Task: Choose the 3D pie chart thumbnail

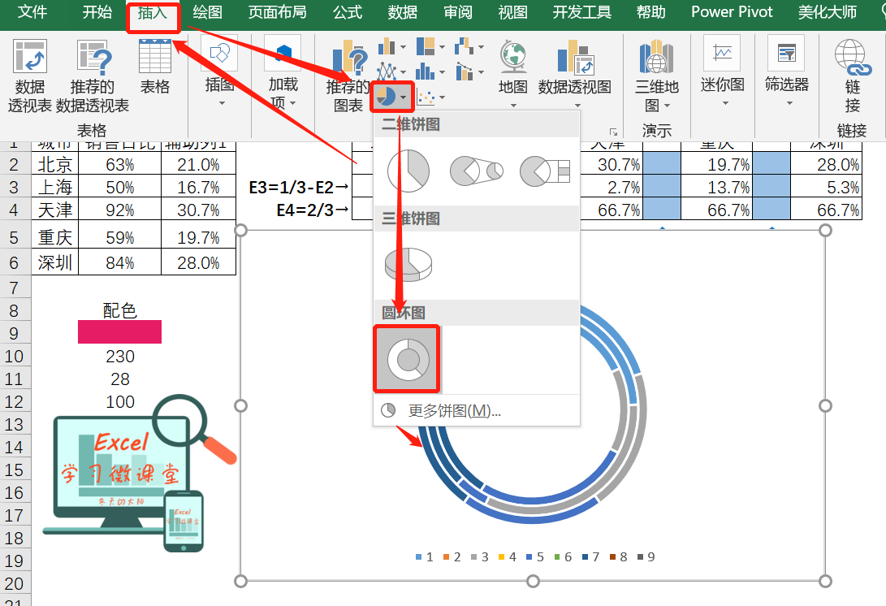Action: tap(408, 265)
